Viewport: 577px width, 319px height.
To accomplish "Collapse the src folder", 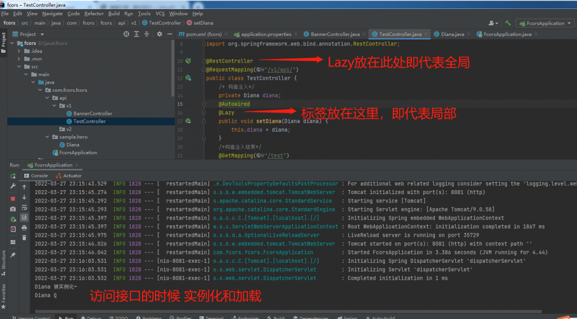I will pos(19,67).
